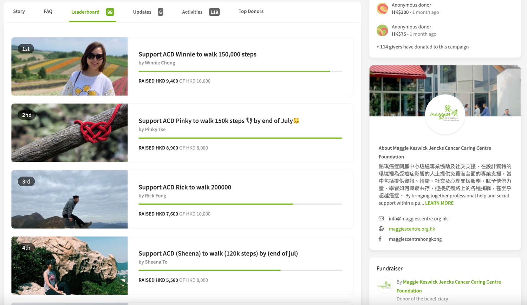Viewport: 527px width, 305px height.
Task: Click the 1st rank badge
Action: click(x=26, y=49)
